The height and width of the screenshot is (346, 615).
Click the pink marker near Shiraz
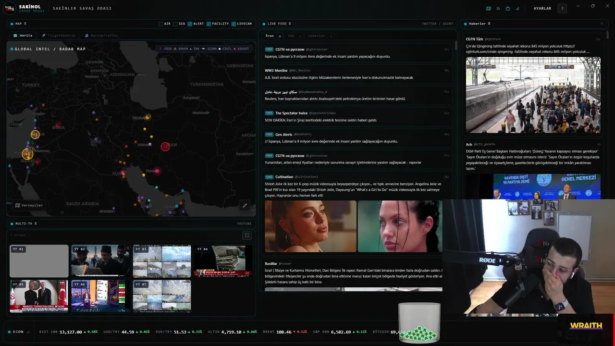click(x=157, y=171)
